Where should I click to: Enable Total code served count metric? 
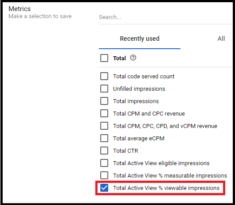tap(104, 76)
